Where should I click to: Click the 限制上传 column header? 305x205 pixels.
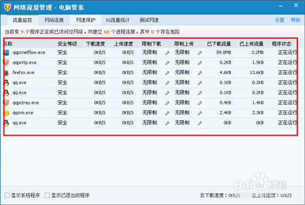pyautogui.click(x=189, y=44)
